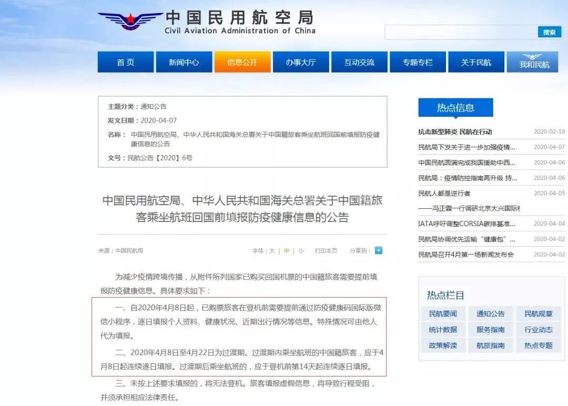The image size is (568, 406).
Task: Click the blue share plus icon
Action: (379, 250)
